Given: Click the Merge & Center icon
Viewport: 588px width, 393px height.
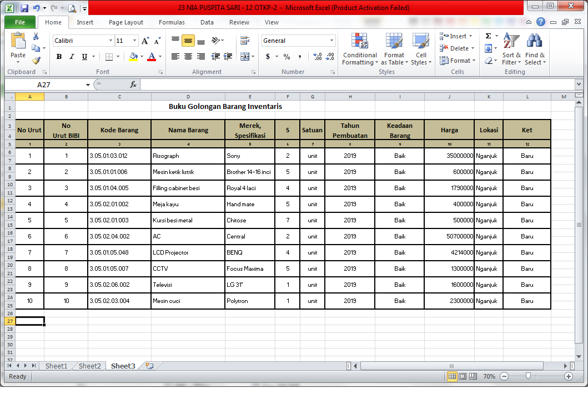Looking at the screenshot, I should tap(245, 57).
